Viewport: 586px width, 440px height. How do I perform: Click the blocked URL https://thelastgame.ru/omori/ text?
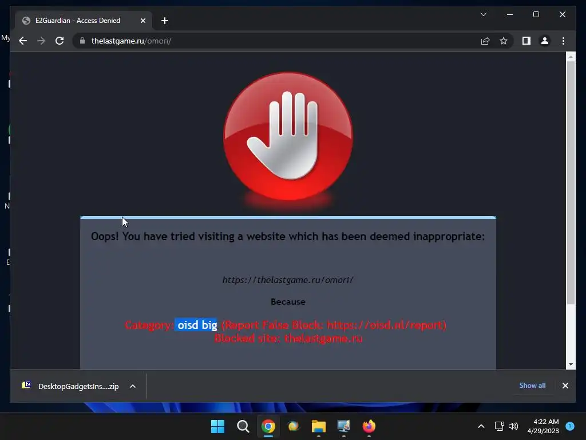click(288, 280)
